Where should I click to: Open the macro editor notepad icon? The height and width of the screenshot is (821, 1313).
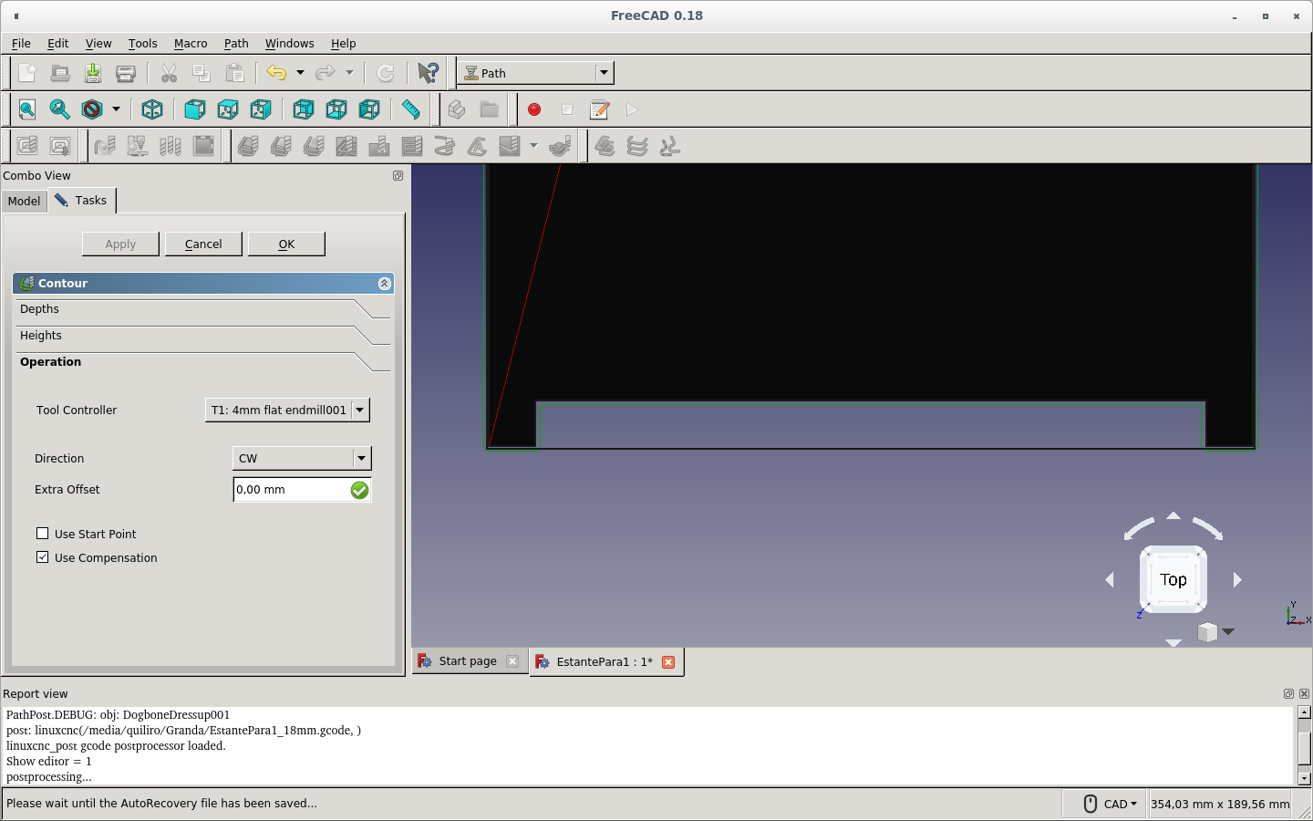pyautogui.click(x=600, y=109)
